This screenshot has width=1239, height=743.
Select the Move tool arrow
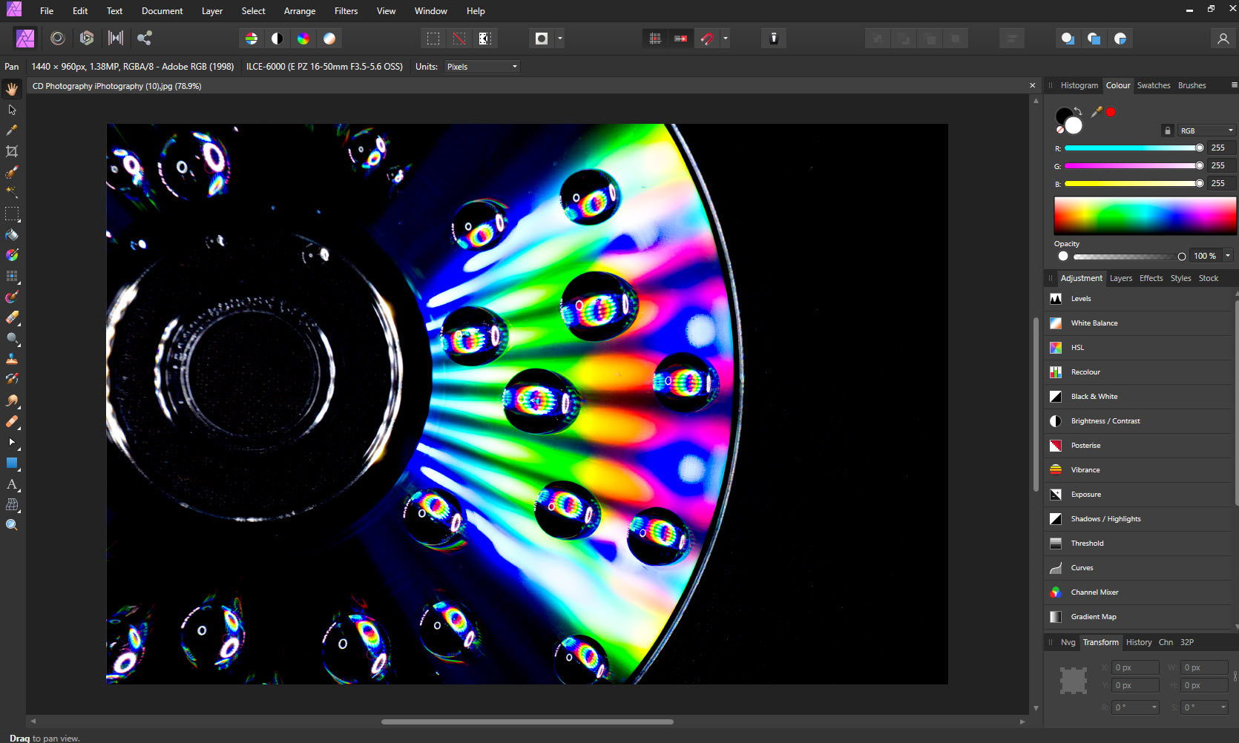[12, 110]
